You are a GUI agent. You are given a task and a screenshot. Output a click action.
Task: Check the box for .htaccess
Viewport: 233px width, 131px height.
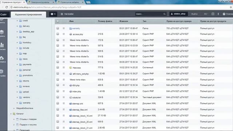pos(58,67)
